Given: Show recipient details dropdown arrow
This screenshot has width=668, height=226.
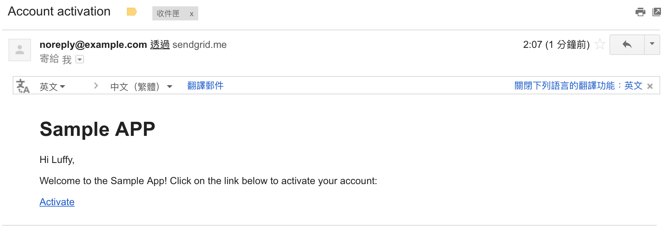Looking at the screenshot, I should pyautogui.click(x=80, y=59).
